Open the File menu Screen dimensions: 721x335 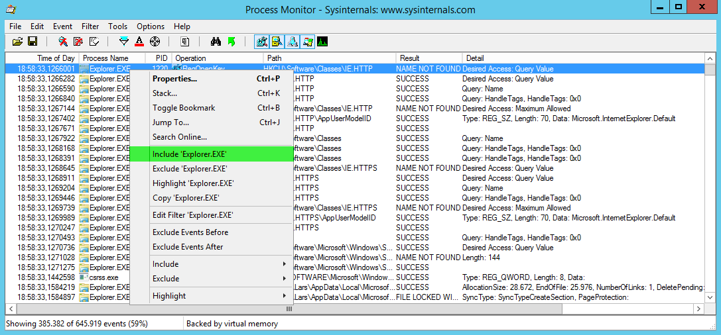(x=15, y=26)
